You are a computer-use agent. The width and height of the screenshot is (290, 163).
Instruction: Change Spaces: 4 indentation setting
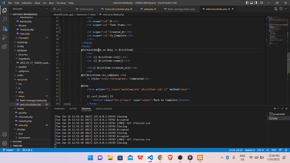[250, 150]
